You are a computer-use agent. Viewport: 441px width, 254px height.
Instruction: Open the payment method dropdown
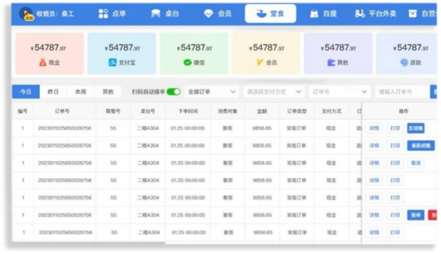tap(273, 91)
